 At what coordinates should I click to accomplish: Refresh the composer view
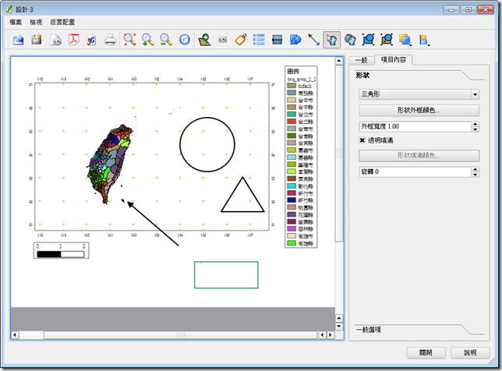(x=185, y=40)
